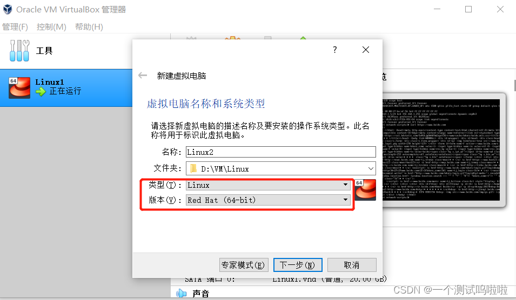Select the Linux1 virtual machine entry
Screen dimensions: 516x300
[66, 88]
